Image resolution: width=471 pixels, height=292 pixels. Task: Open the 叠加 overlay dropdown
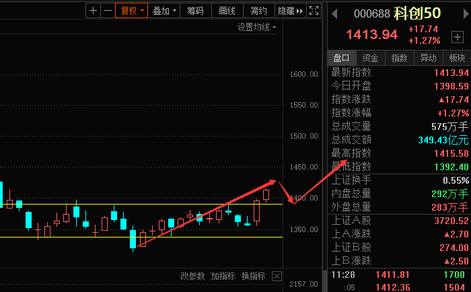point(164,11)
